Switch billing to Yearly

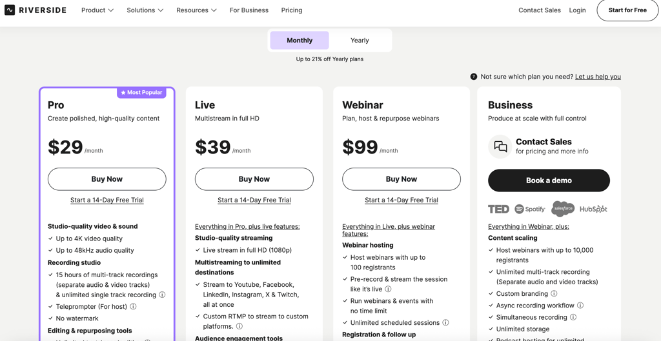tap(360, 41)
